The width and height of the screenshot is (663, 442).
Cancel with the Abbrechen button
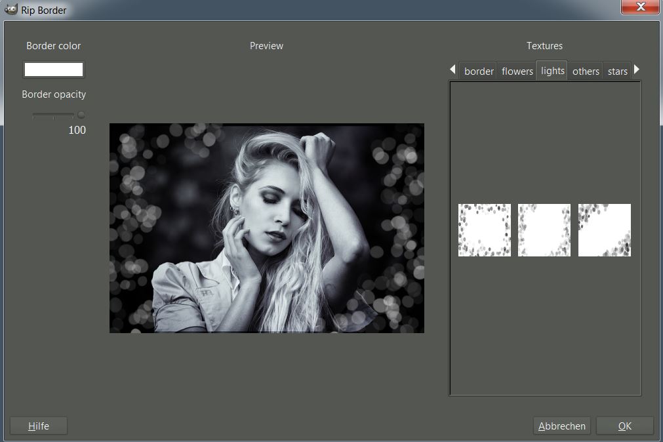click(x=562, y=426)
